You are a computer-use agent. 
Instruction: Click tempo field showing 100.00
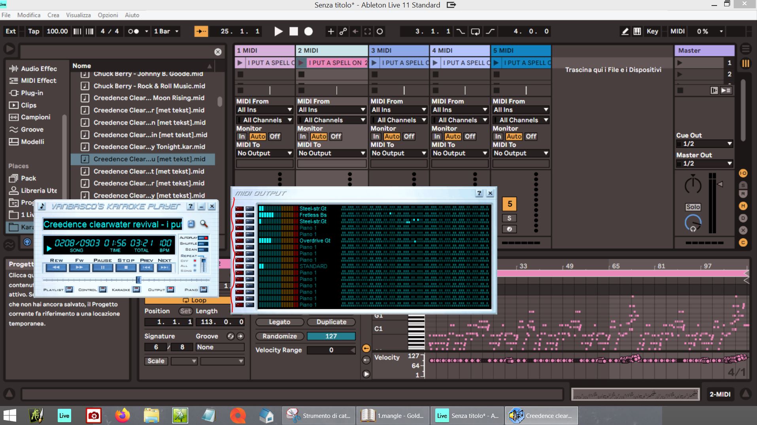(x=57, y=32)
